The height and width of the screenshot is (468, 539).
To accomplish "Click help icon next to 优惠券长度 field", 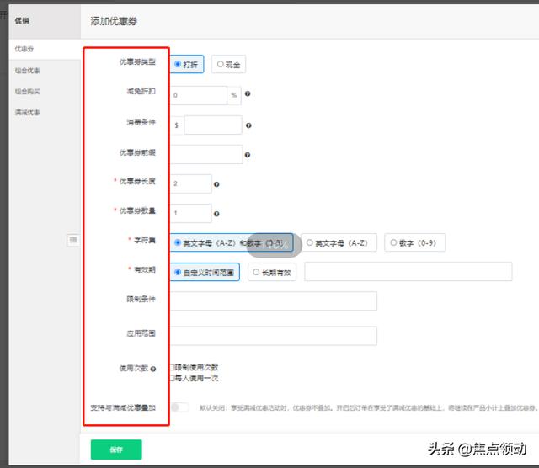I will tap(217, 184).
